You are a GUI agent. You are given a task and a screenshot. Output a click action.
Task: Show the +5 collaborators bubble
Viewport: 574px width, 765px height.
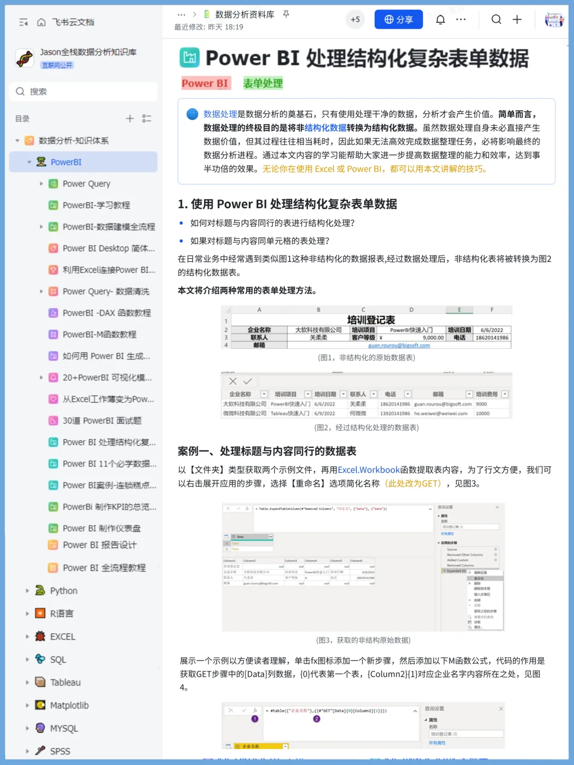coord(355,20)
